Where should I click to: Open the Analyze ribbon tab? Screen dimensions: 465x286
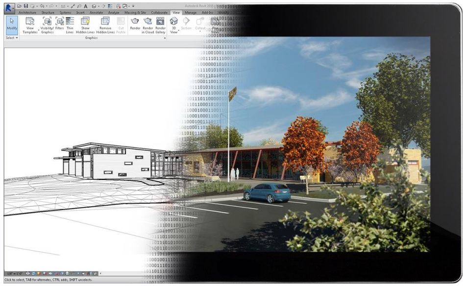(114, 13)
